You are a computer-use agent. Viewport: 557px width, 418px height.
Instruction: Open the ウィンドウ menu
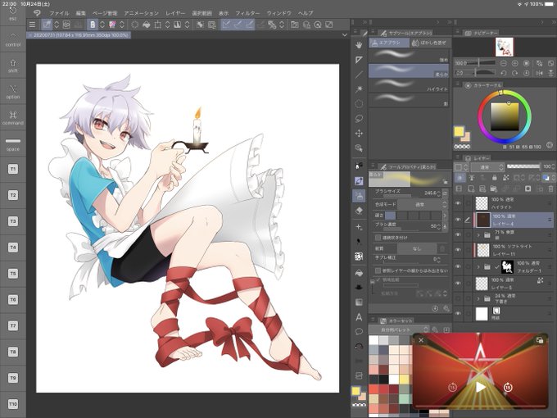tap(279, 13)
